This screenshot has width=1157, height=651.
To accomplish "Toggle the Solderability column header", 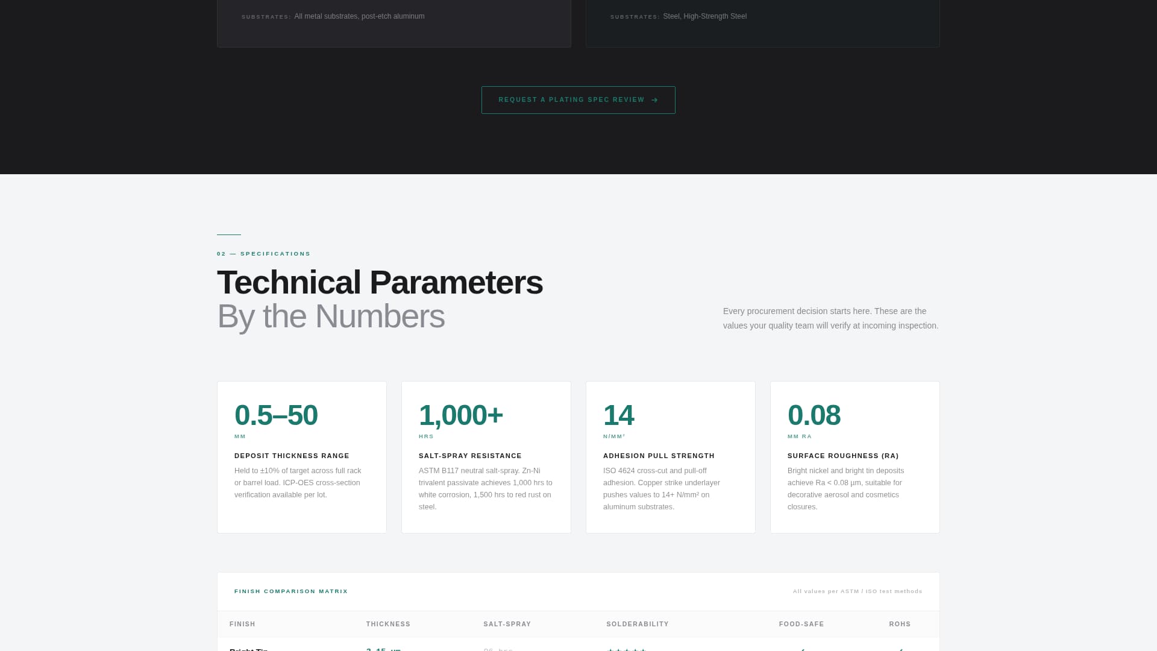I will point(638,624).
